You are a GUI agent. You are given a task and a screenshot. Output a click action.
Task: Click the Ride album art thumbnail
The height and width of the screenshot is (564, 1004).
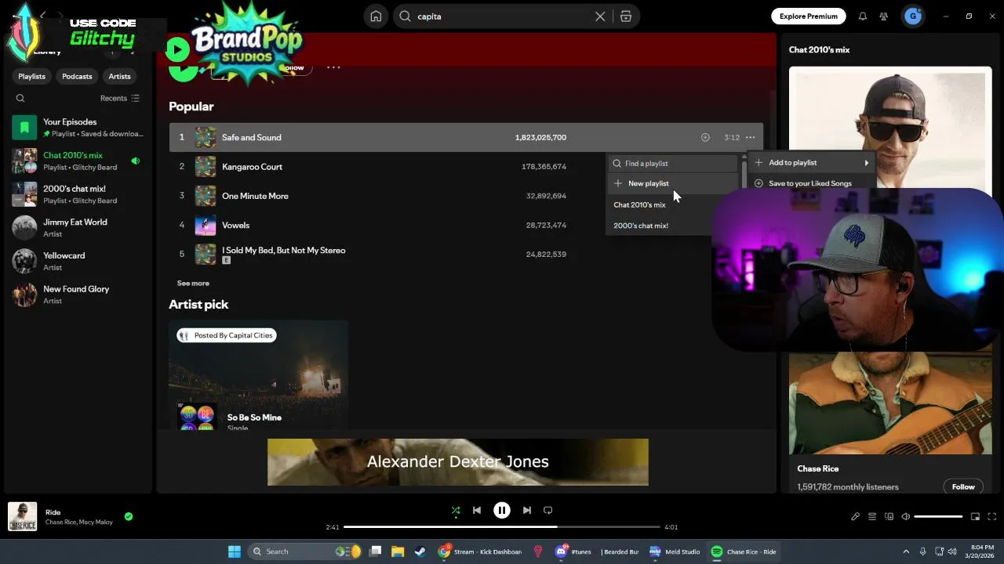click(23, 516)
